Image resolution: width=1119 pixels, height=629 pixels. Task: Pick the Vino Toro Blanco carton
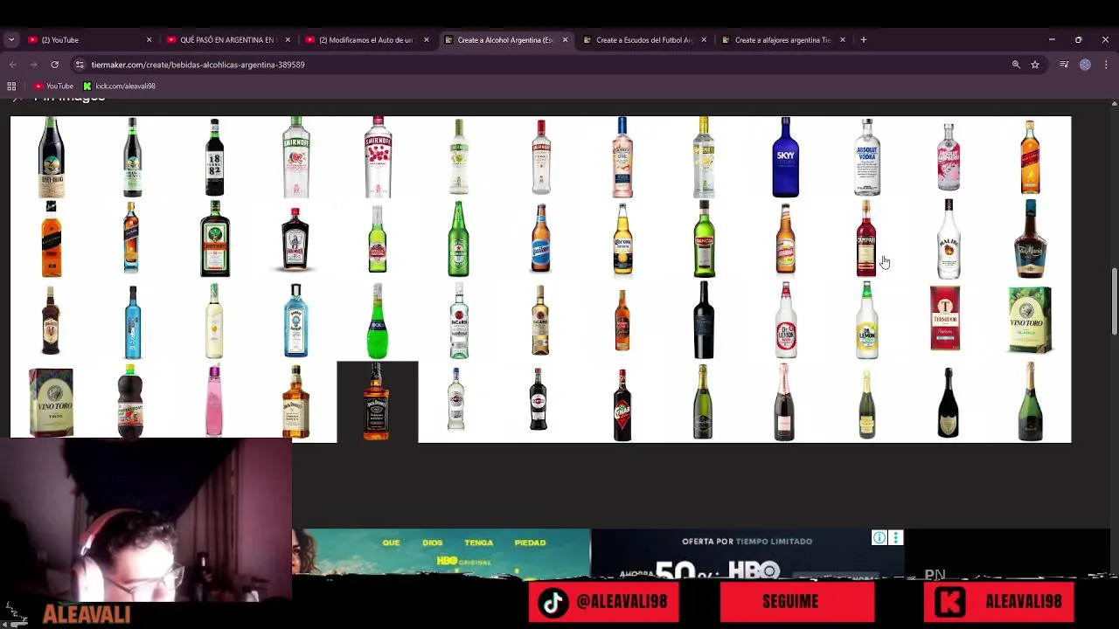1030,321
